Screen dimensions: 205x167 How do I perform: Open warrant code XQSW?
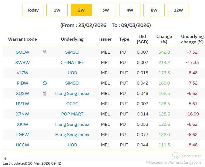click(x=22, y=93)
